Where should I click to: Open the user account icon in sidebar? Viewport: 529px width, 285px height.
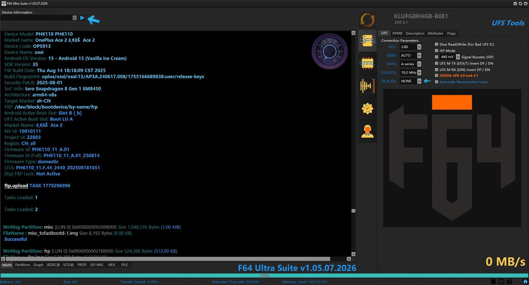367,131
